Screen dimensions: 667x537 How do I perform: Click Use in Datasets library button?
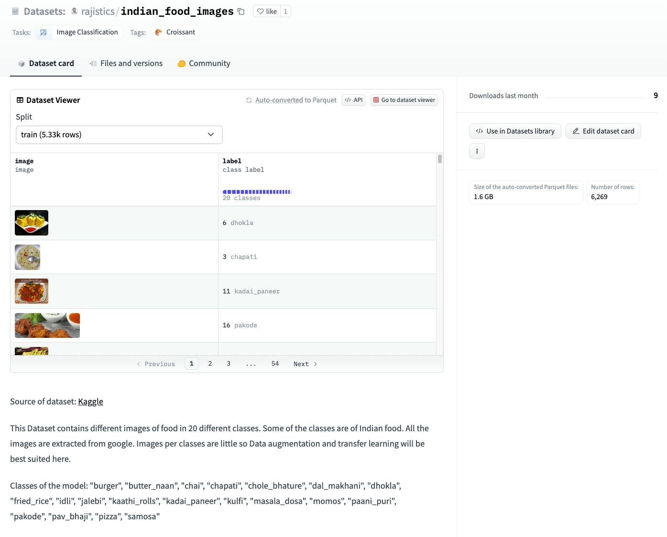click(x=515, y=131)
